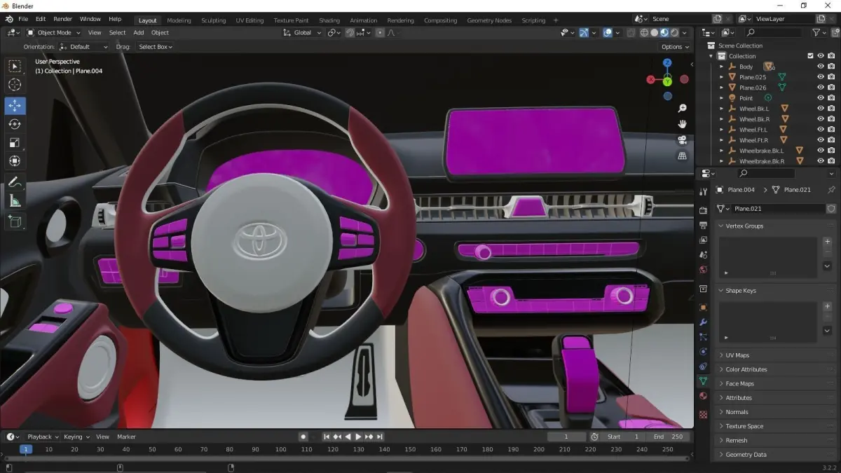Open the File menu
This screenshot has width=841, height=473.
tap(23, 19)
